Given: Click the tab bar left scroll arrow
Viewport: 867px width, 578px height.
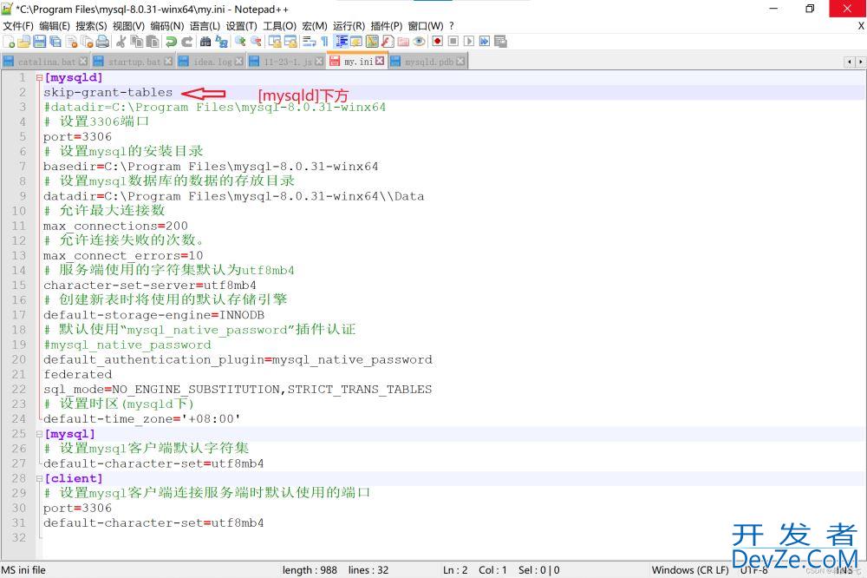Looking at the screenshot, I should [x=850, y=62].
